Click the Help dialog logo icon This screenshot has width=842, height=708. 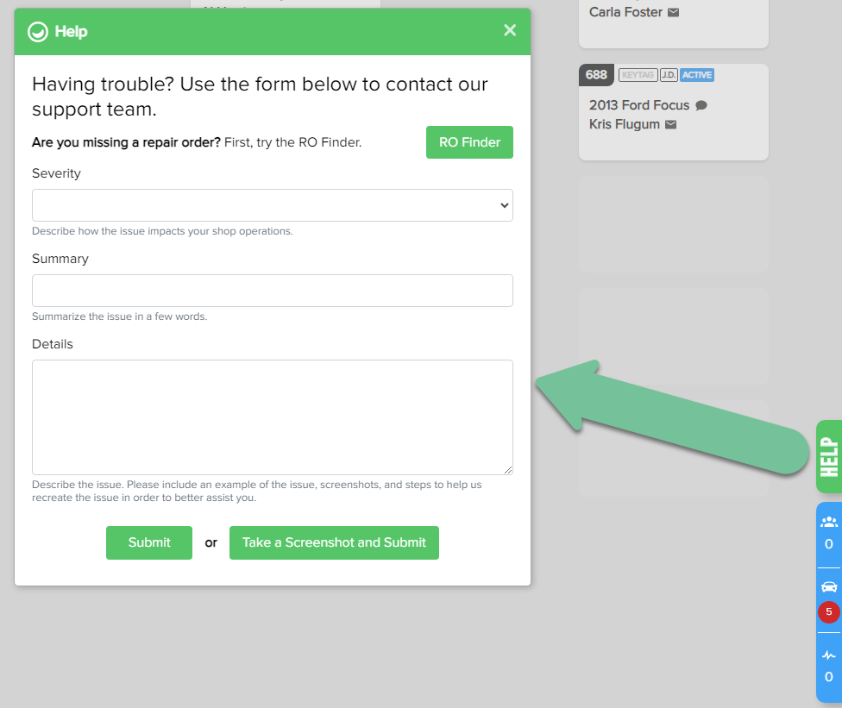click(x=38, y=32)
